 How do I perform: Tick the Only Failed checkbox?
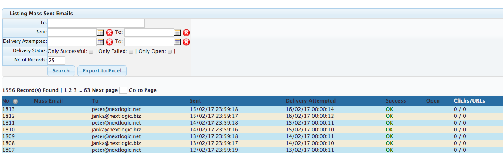tap(131, 52)
